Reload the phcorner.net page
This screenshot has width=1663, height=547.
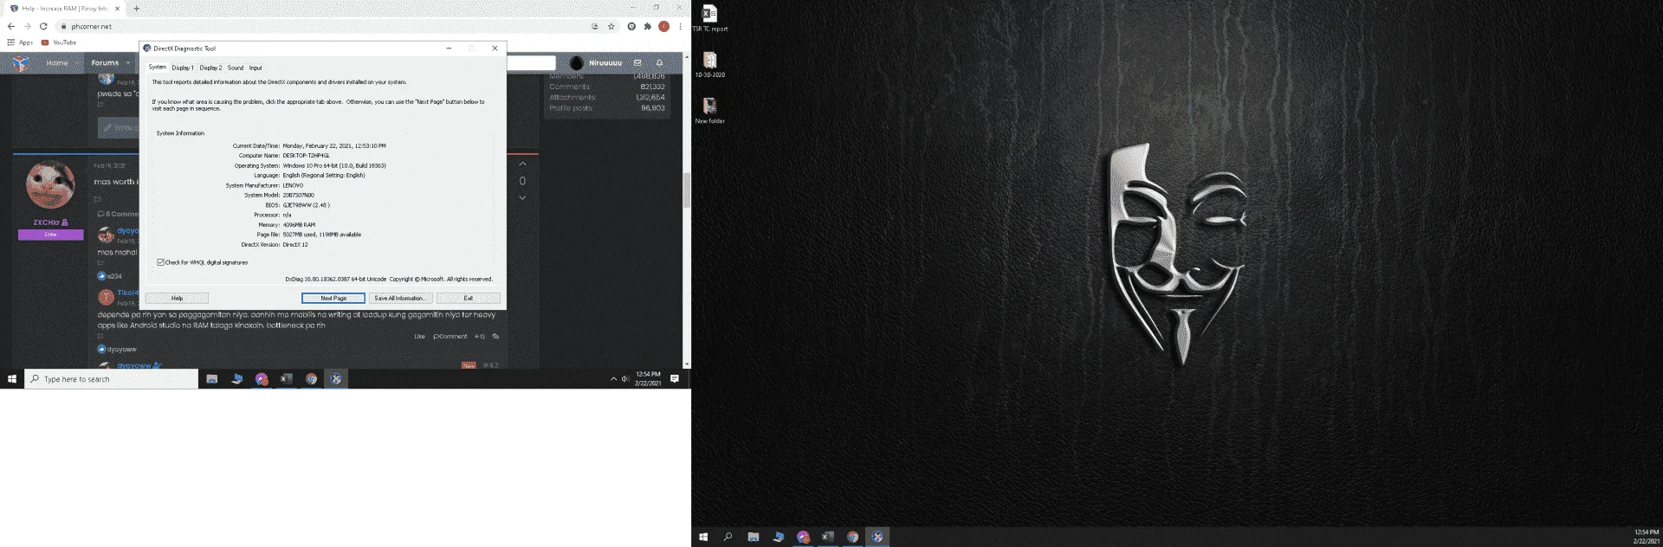tap(43, 26)
